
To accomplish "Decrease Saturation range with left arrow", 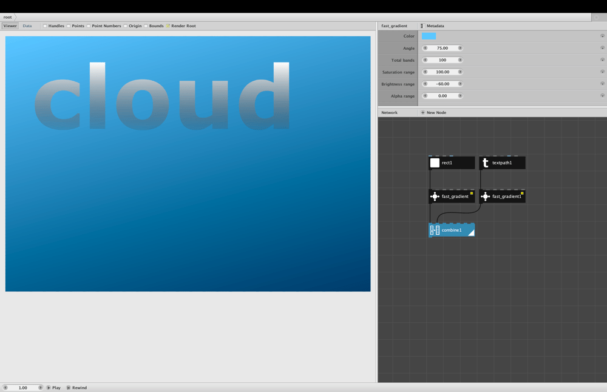I will tap(425, 72).
